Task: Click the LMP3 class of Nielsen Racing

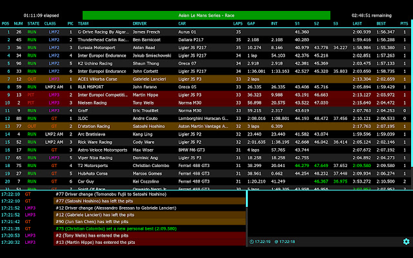Action: tap(54, 103)
